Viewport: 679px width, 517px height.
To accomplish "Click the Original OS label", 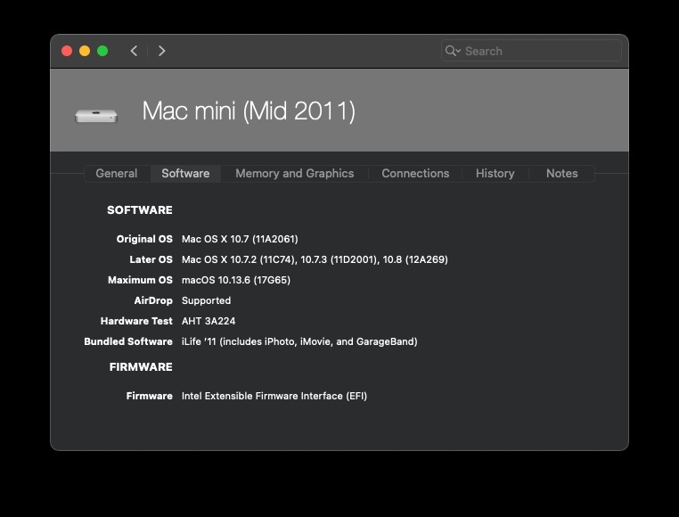I will (144, 239).
